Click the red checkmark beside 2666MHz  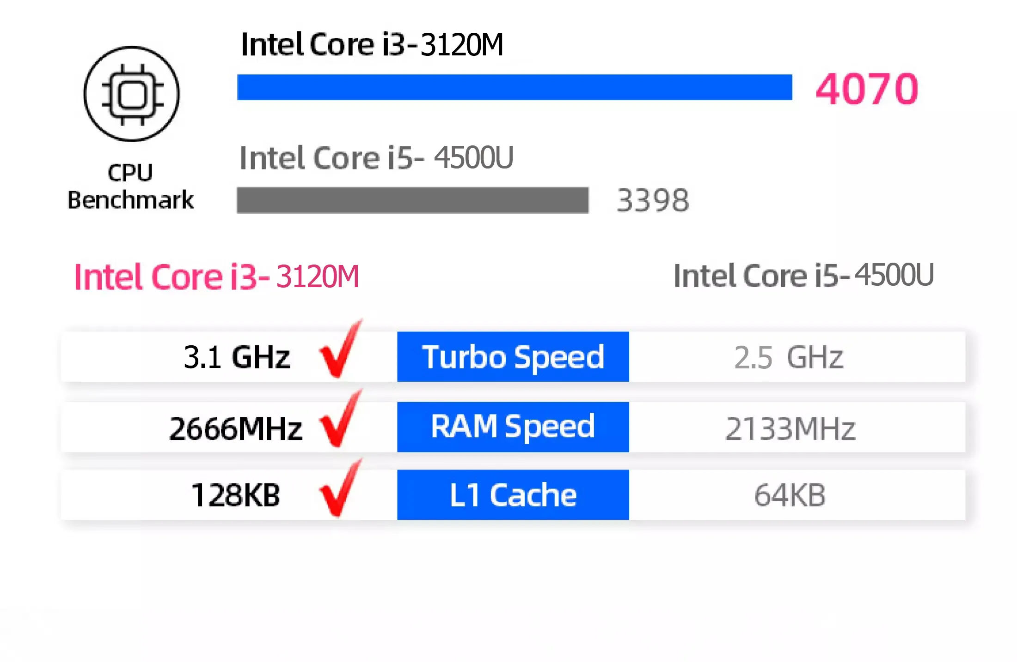(341, 418)
